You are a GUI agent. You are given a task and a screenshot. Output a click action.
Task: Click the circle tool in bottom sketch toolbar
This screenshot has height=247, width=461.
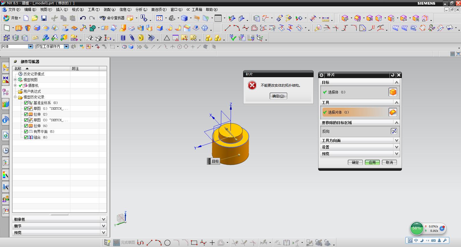pyautogui.click(x=167, y=243)
